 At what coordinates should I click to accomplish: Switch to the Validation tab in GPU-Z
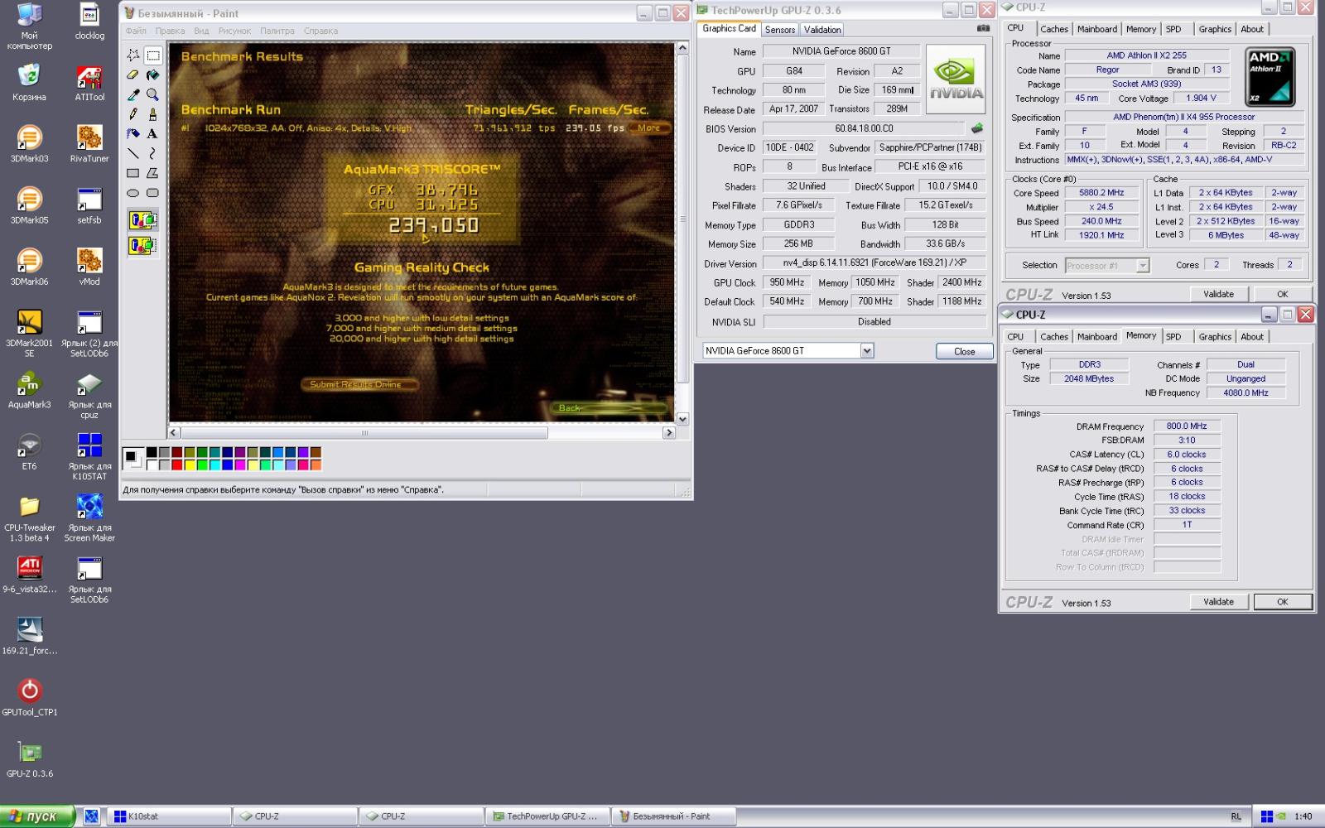(x=822, y=30)
